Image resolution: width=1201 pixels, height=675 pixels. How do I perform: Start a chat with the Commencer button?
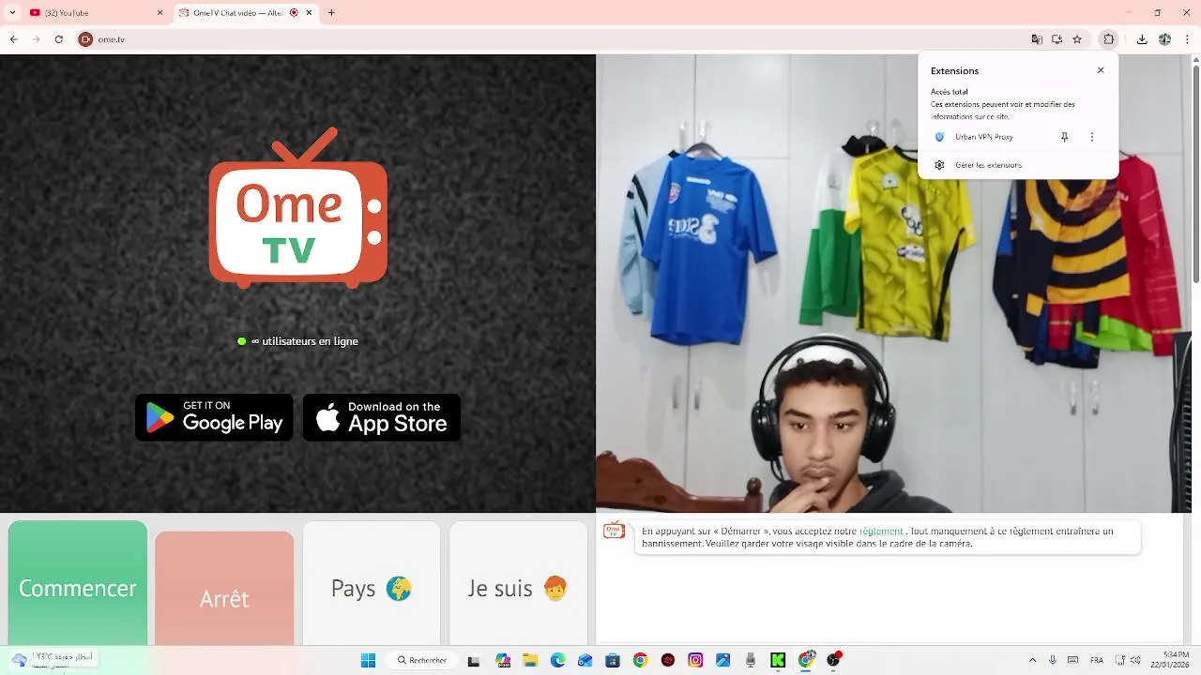point(78,583)
